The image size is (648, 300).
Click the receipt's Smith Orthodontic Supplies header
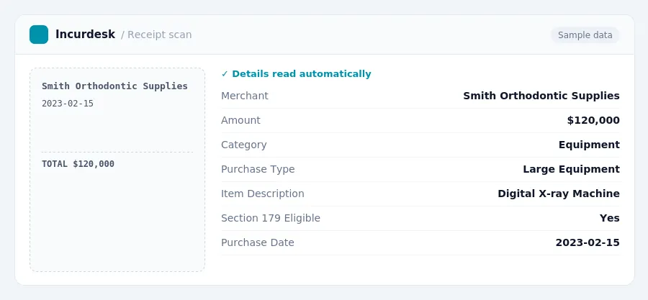[115, 86]
